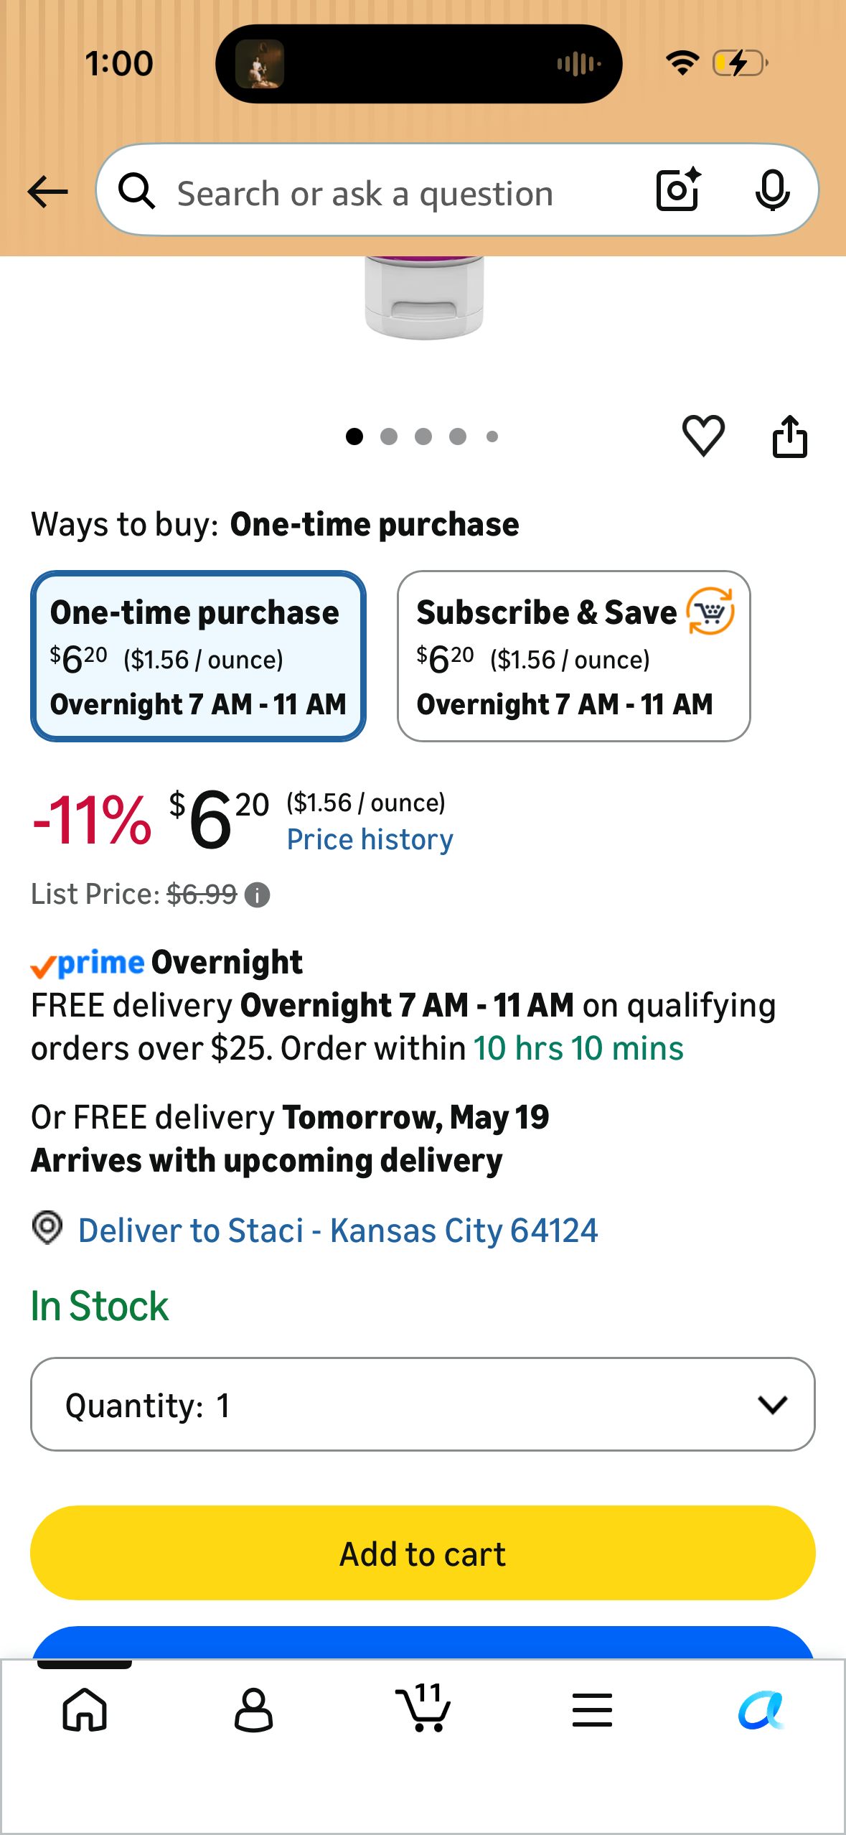Click the Quantity dropdown chevron arrow
This screenshot has width=846, height=1835.
pos(772,1405)
